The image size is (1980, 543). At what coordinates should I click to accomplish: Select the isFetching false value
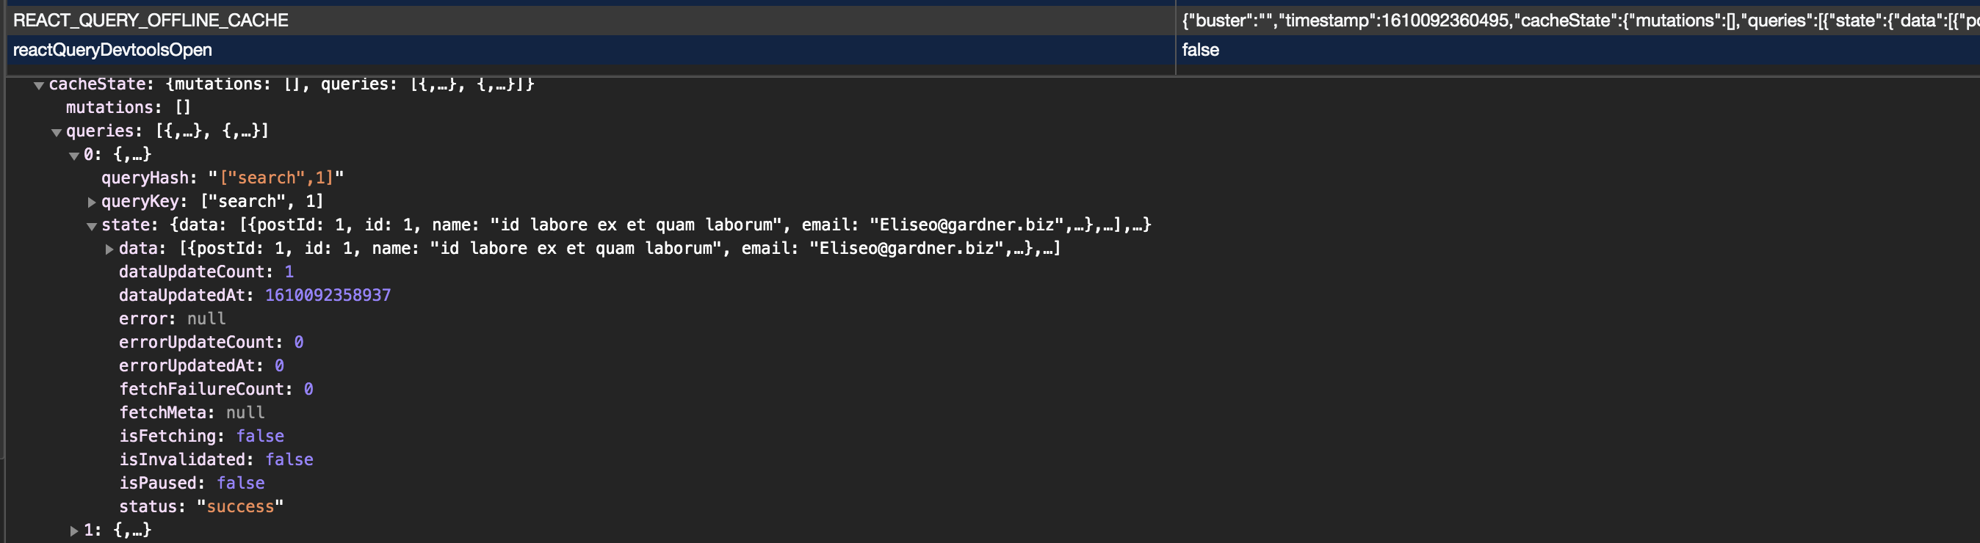tap(259, 435)
